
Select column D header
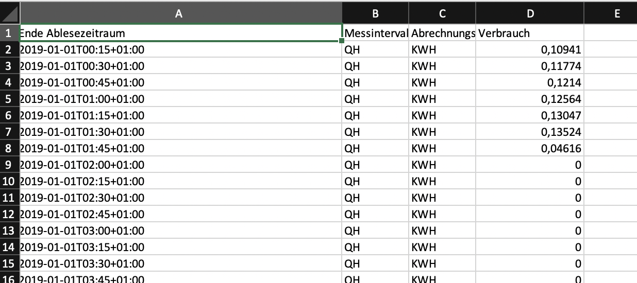click(x=530, y=14)
